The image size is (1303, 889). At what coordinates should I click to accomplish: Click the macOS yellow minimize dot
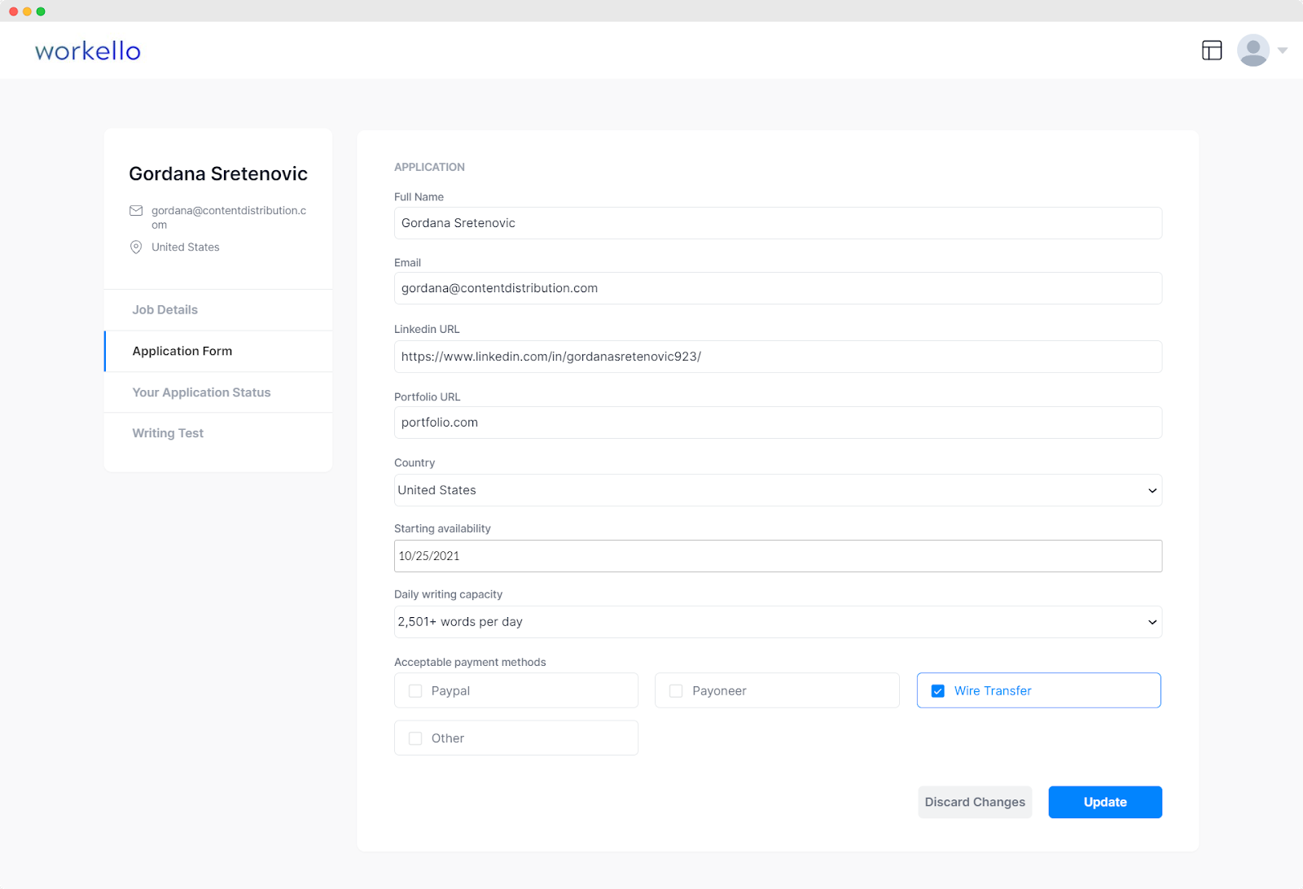coord(27,11)
